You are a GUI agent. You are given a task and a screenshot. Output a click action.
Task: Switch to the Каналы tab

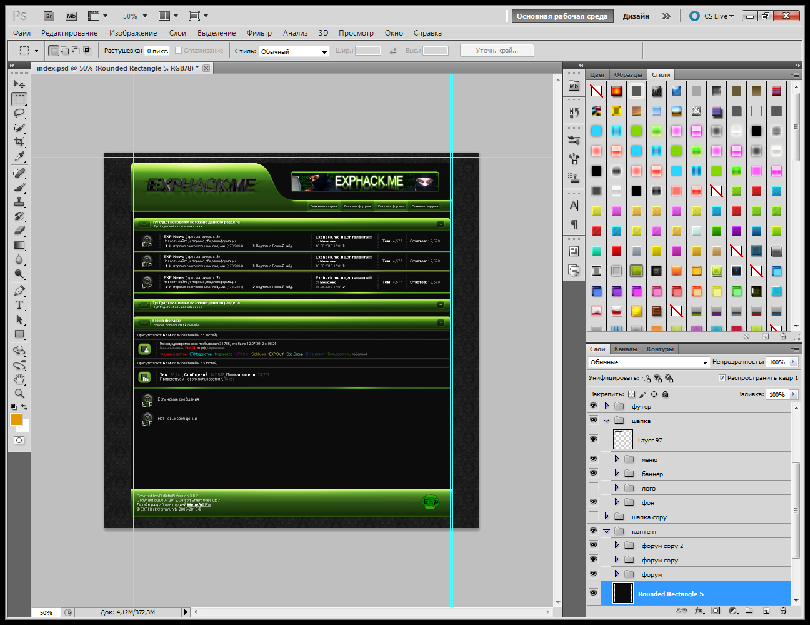(626, 349)
